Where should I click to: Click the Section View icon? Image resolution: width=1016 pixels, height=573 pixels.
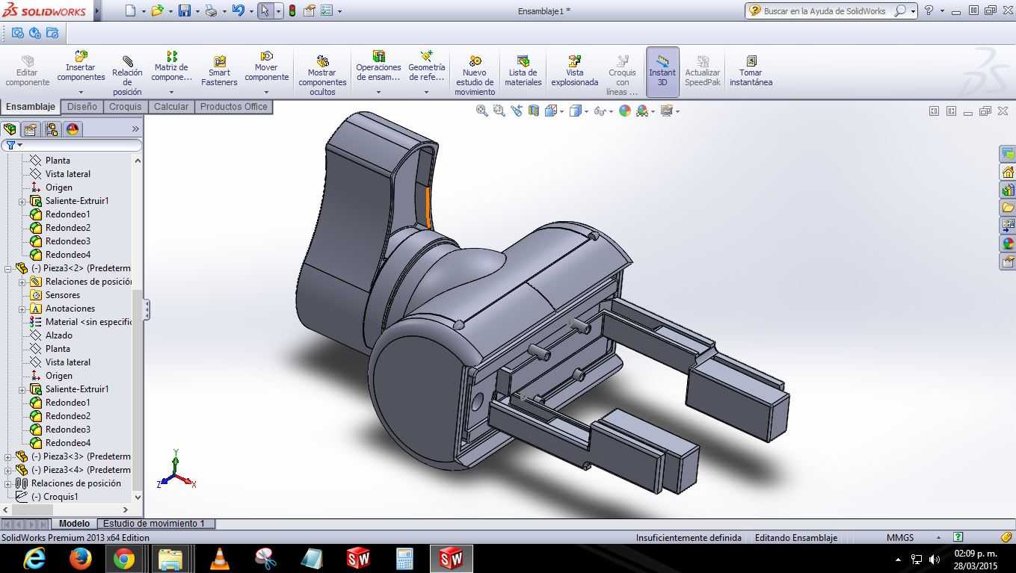pyautogui.click(x=534, y=111)
